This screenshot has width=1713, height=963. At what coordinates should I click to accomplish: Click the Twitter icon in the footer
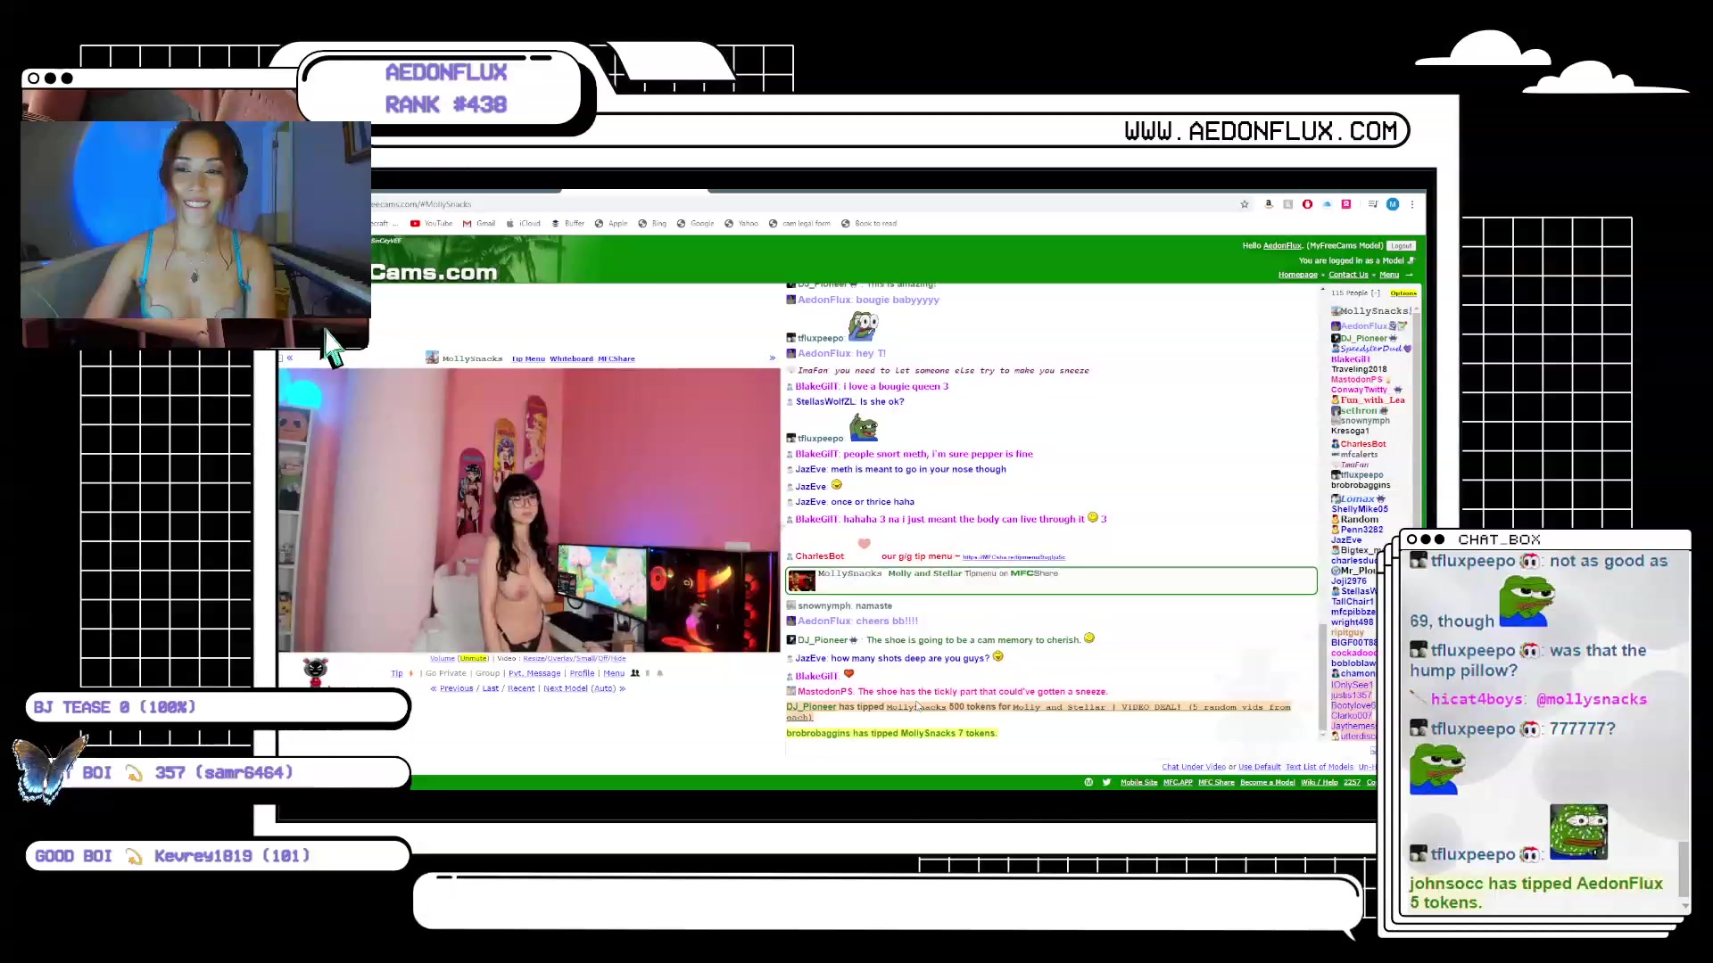point(1106,783)
